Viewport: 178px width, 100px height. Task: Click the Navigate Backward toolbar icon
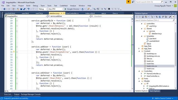[4, 9]
